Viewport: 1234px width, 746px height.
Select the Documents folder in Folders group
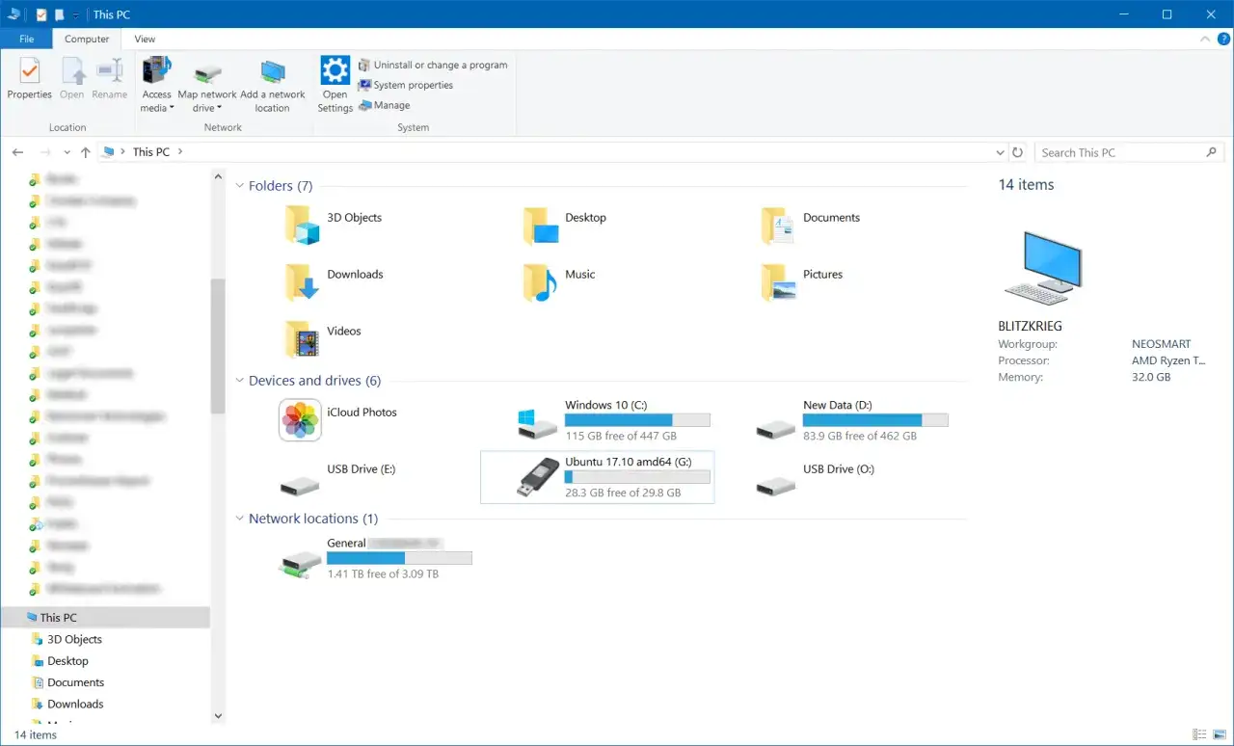778,225
